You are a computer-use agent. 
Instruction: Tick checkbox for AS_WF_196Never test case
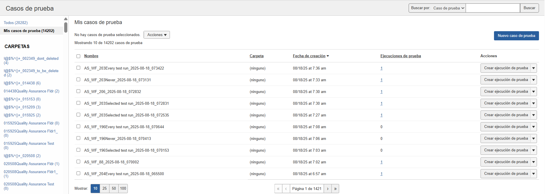point(78,138)
